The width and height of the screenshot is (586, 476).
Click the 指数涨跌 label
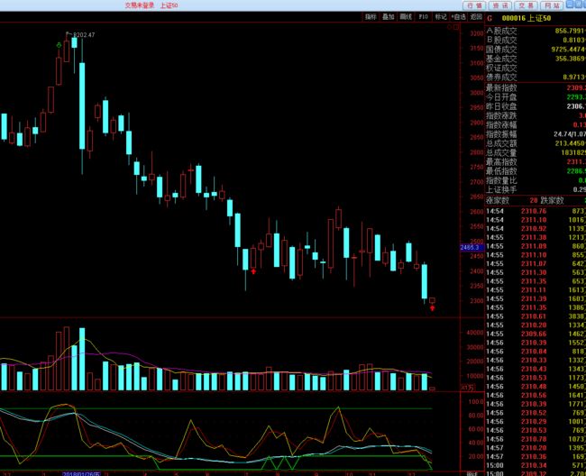point(501,115)
